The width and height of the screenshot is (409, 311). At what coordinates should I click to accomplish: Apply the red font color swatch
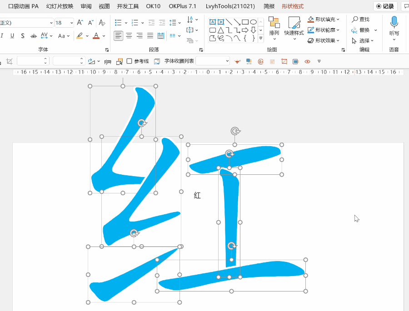click(x=96, y=36)
